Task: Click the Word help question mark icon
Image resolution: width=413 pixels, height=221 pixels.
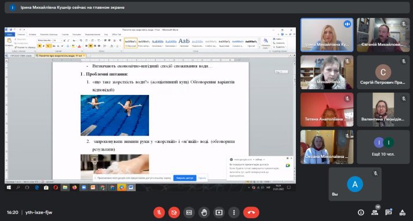Action: [x=282, y=35]
